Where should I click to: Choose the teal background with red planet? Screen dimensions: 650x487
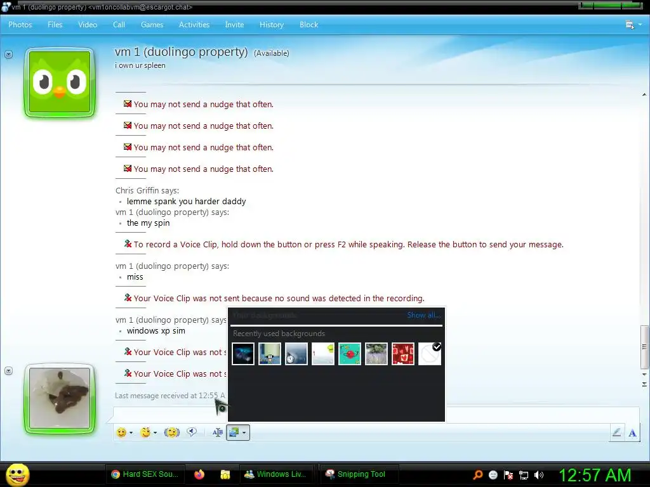click(x=350, y=354)
